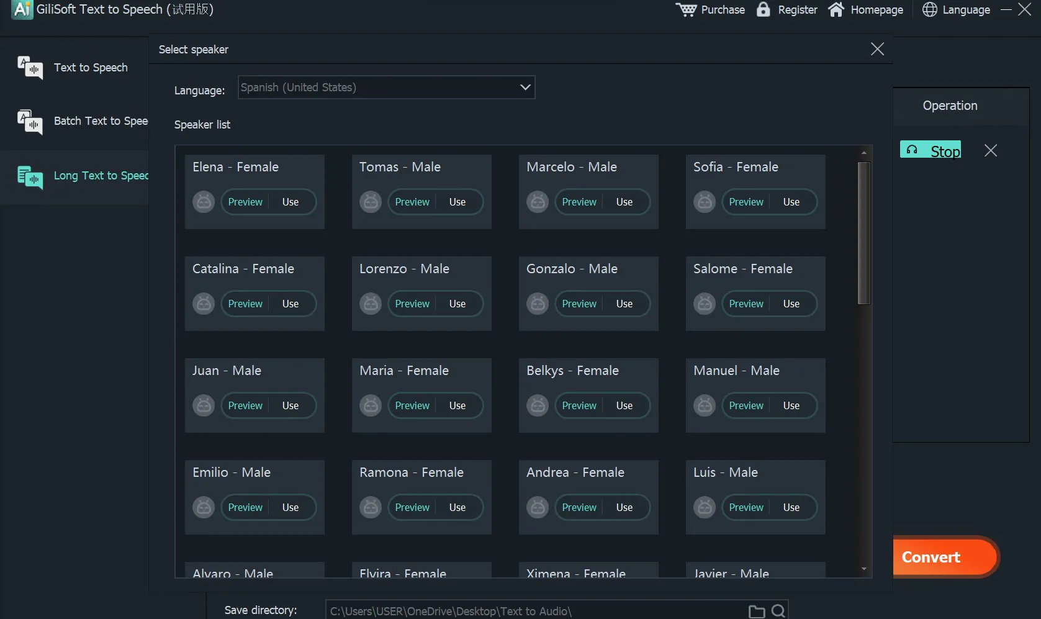
Task: Click the Register lock icon
Action: [764, 9]
